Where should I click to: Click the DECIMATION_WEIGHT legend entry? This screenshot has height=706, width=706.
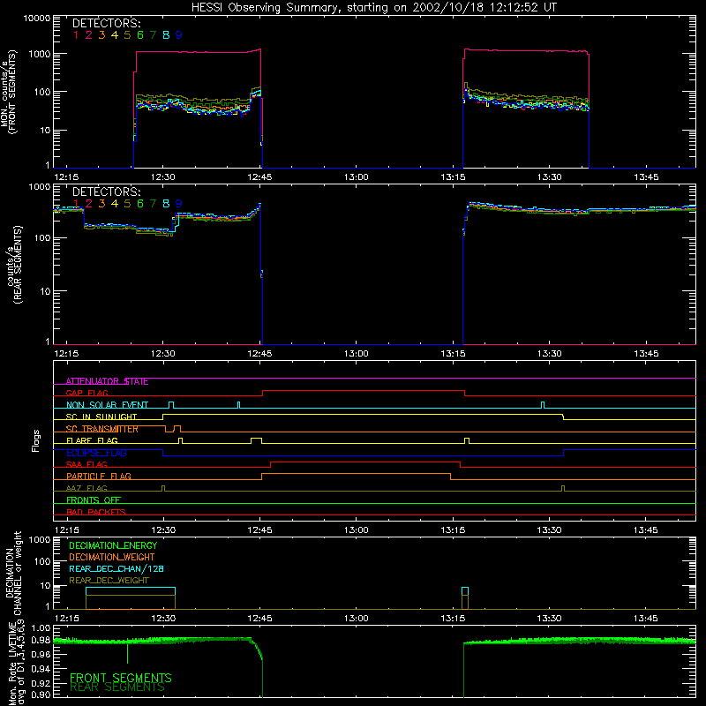pos(112,558)
